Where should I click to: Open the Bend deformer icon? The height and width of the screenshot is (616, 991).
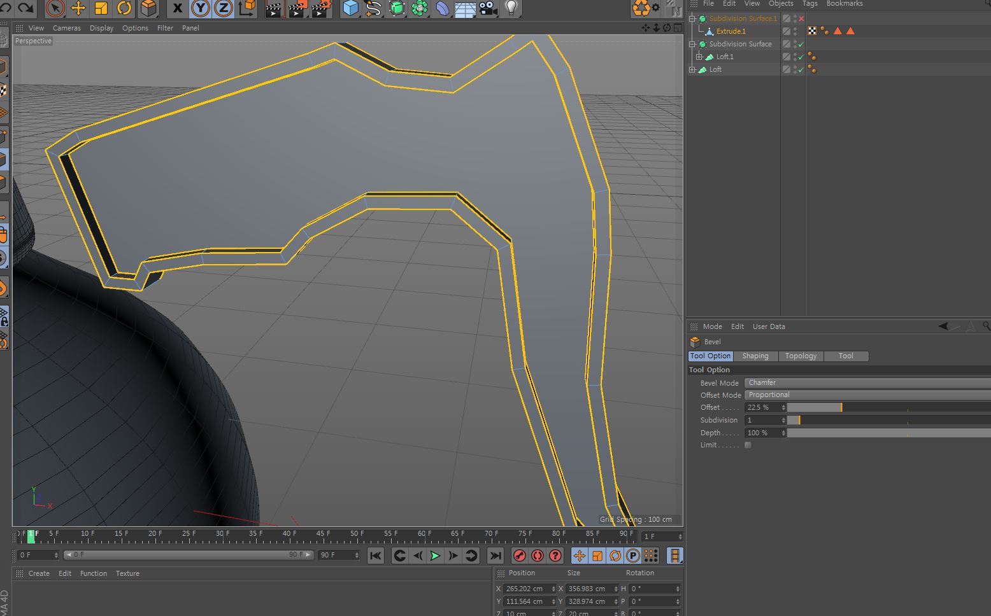coord(443,8)
